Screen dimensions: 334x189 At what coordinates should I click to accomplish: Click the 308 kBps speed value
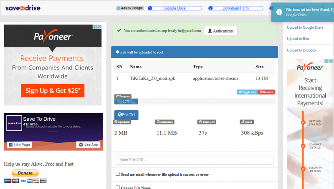pyautogui.click(x=252, y=133)
